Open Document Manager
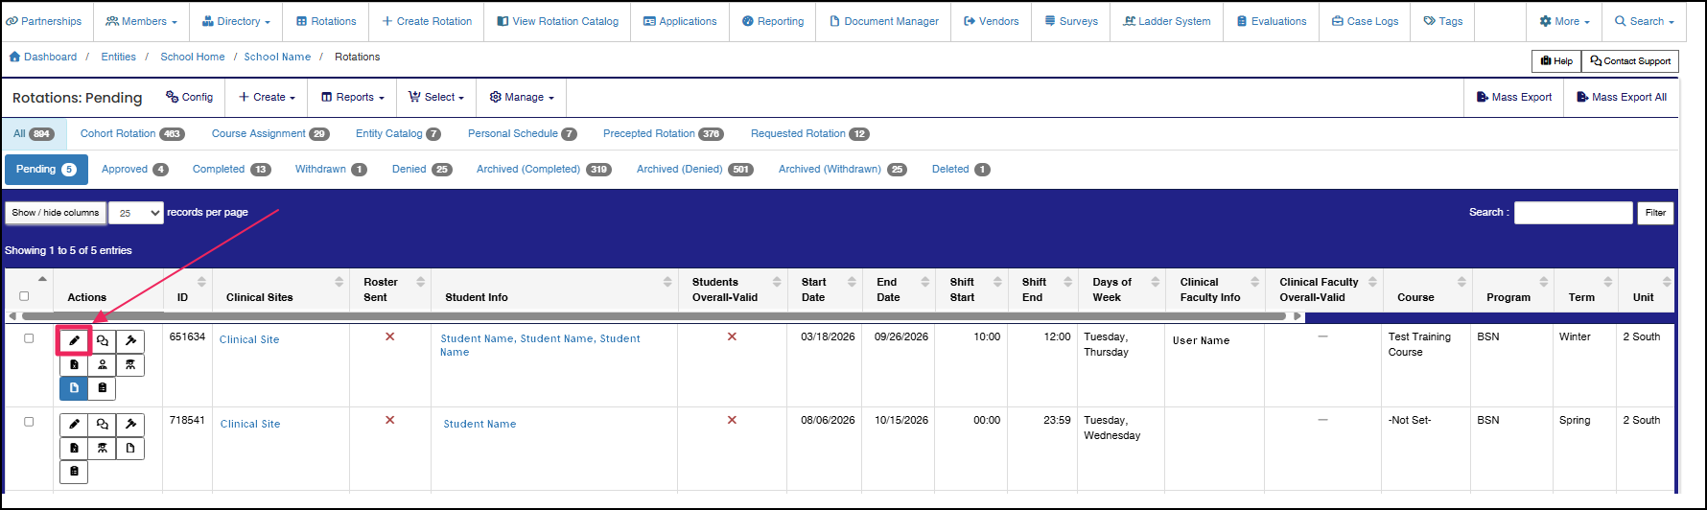 tap(884, 21)
